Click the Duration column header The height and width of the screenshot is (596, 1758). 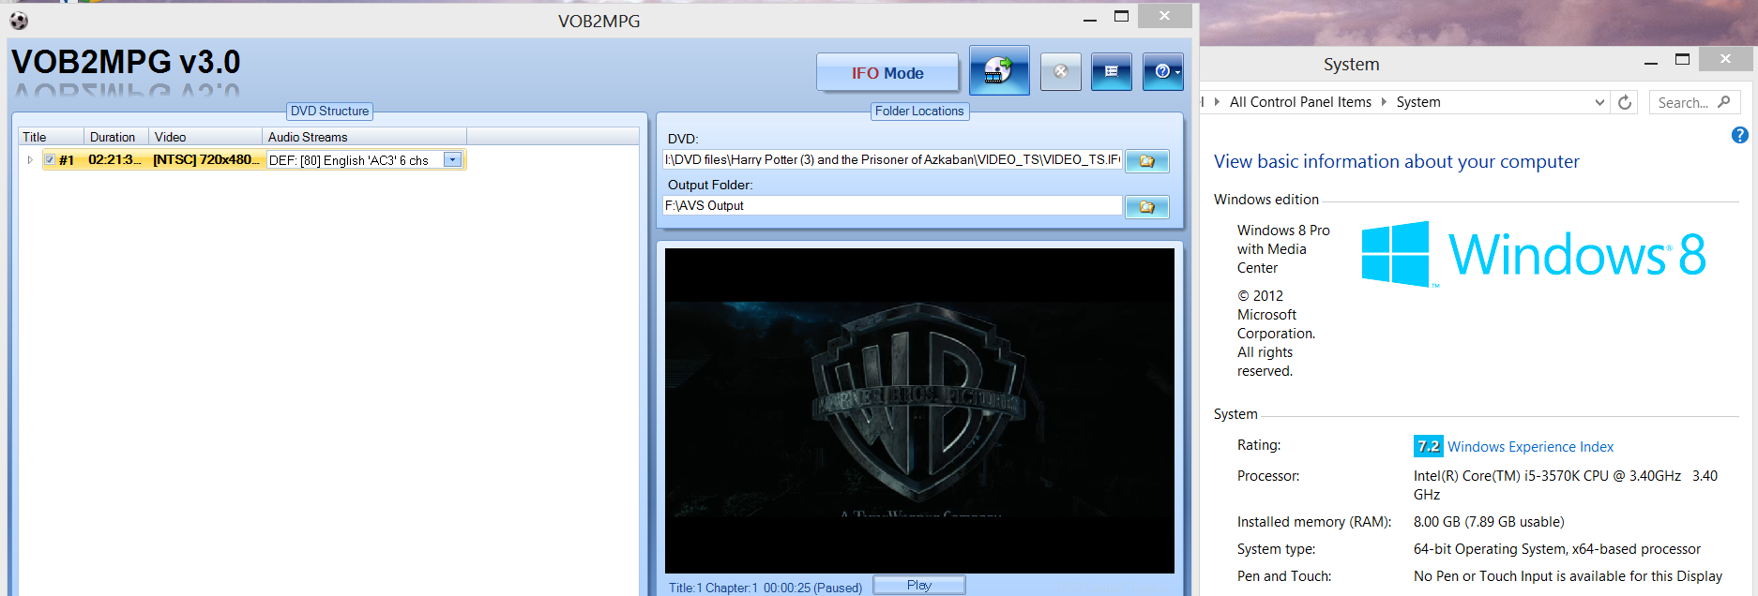[x=116, y=137]
